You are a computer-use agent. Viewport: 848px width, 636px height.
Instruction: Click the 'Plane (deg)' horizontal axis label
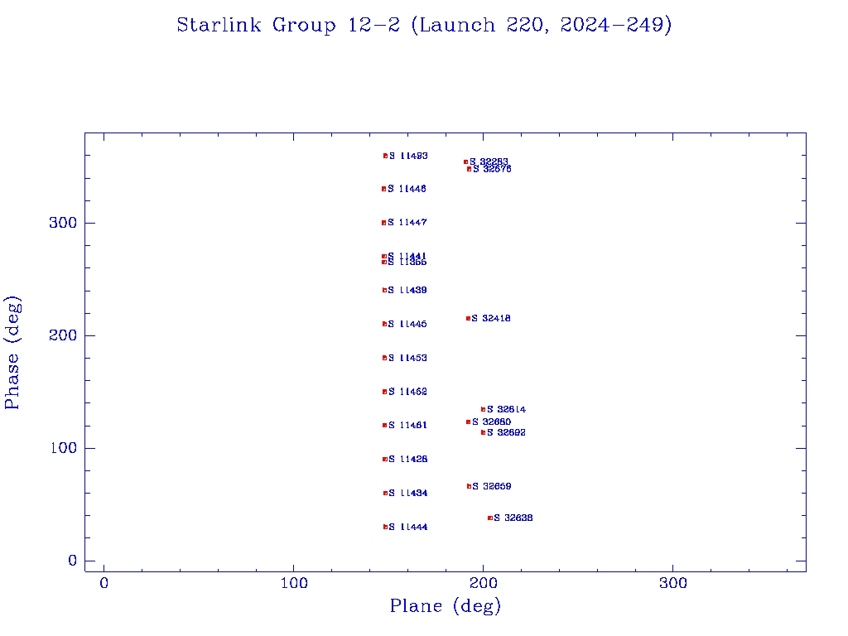445,605
